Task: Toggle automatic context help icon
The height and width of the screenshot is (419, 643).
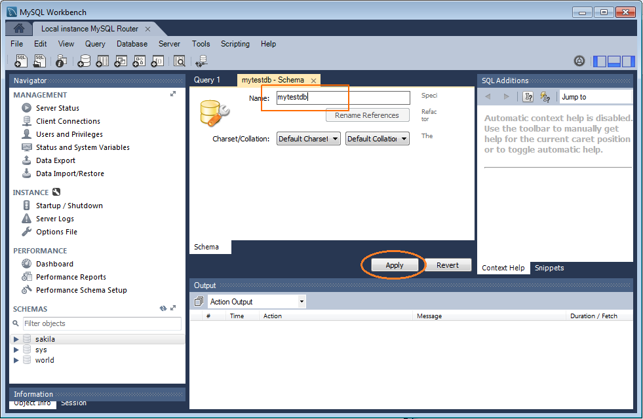Action: point(545,97)
